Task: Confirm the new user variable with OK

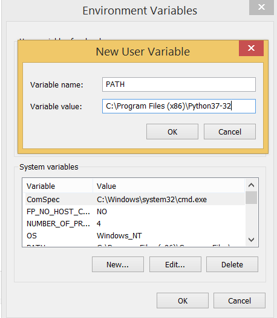Action: pyautogui.click(x=172, y=132)
